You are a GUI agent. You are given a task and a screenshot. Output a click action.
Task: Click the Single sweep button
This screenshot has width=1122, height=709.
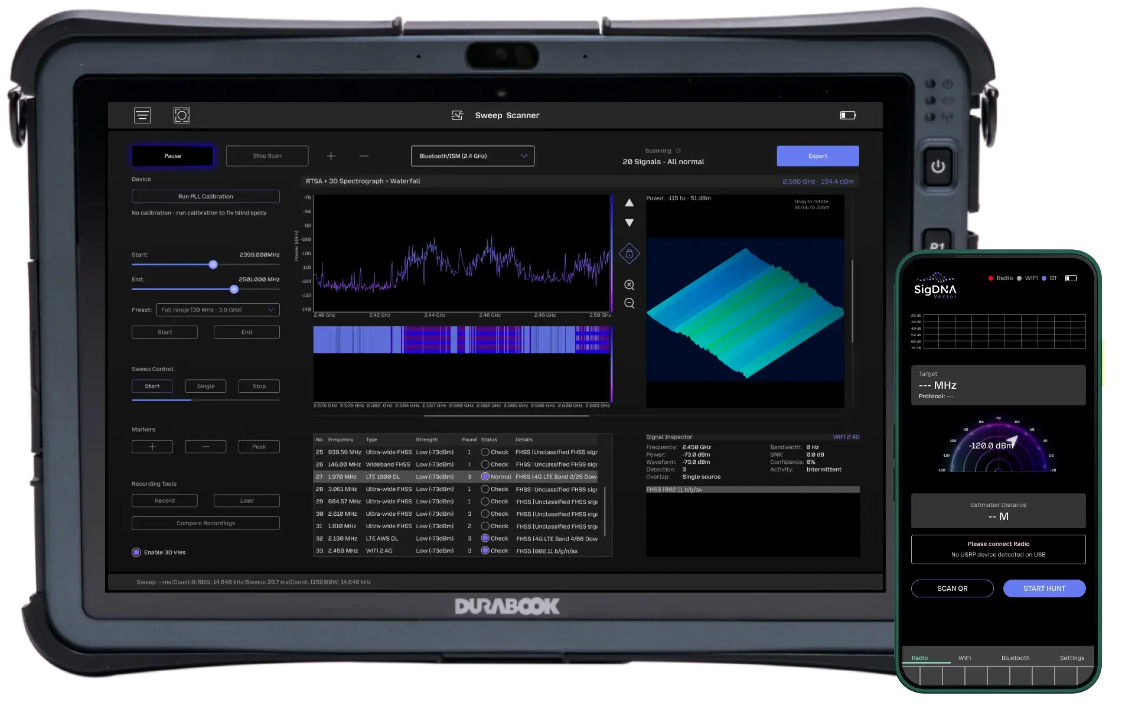pyautogui.click(x=206, y=386)
